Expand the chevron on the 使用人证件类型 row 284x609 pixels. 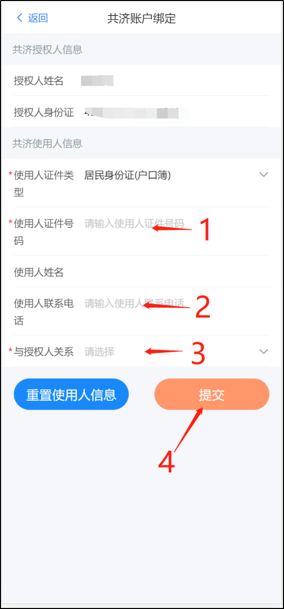tap(264, 175)
